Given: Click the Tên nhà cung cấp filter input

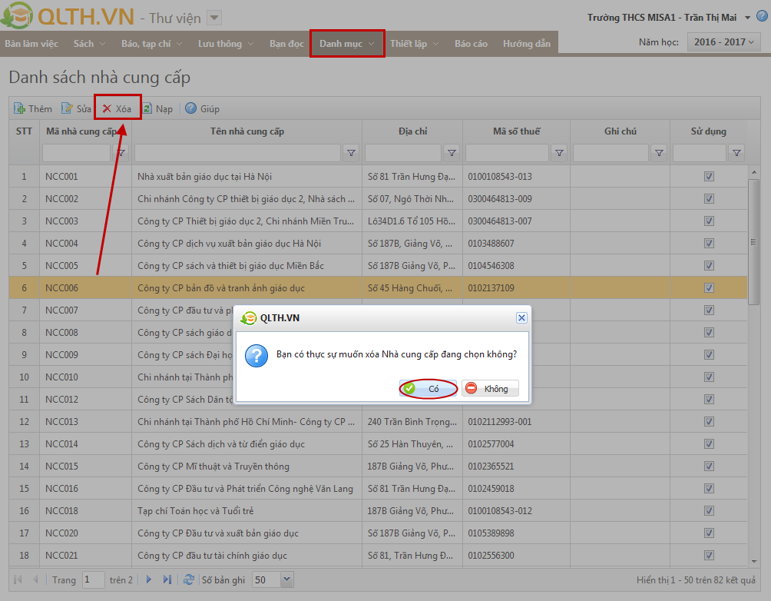Looking at the screenshot, I should pos(237,153).
